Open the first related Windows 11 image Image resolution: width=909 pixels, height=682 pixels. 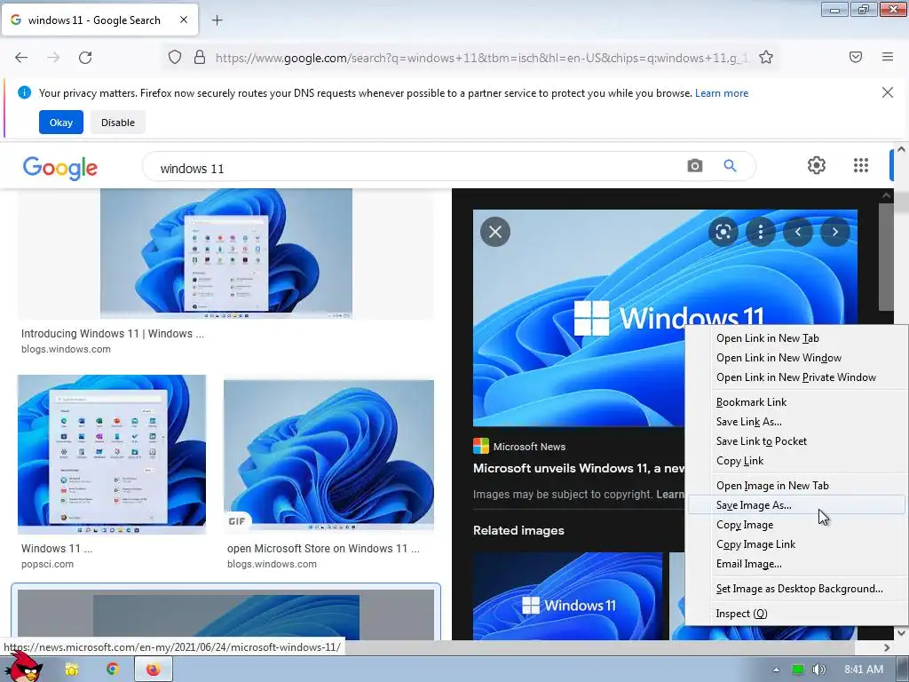tap(567, 596)
